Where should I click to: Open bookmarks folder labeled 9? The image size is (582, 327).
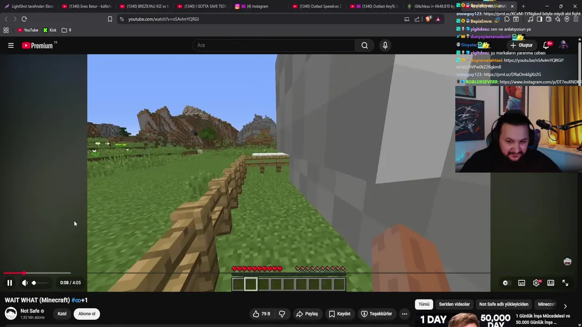(x=66, y=30)
